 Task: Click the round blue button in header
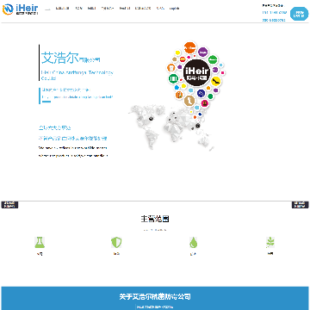pos(299,14)
